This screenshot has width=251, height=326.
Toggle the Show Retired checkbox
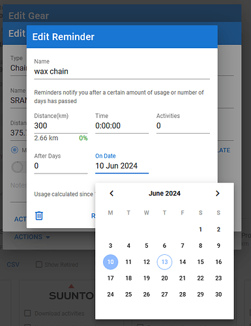(39, 265)
